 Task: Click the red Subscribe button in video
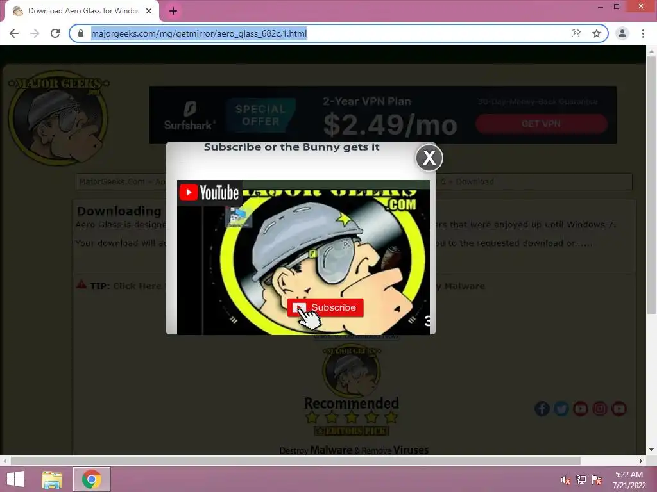pos(325,308)
